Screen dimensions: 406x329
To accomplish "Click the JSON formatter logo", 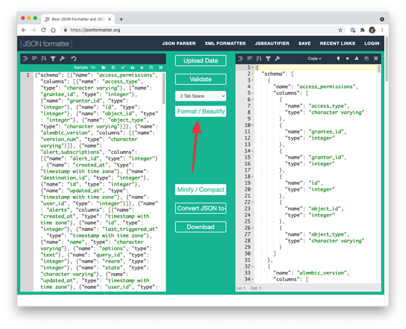I will point(46,43).
